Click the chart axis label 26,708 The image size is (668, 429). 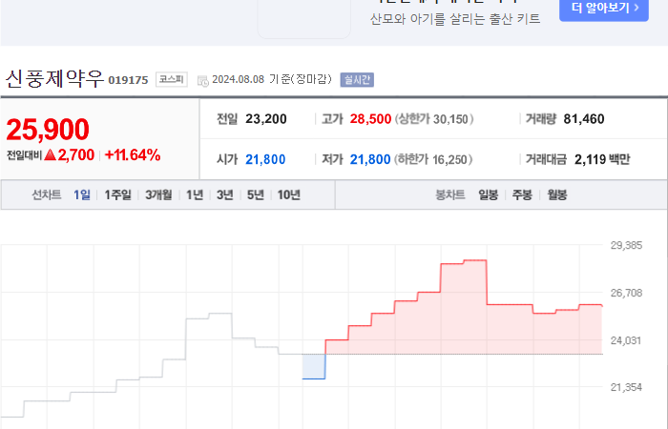tap(626, 293)
